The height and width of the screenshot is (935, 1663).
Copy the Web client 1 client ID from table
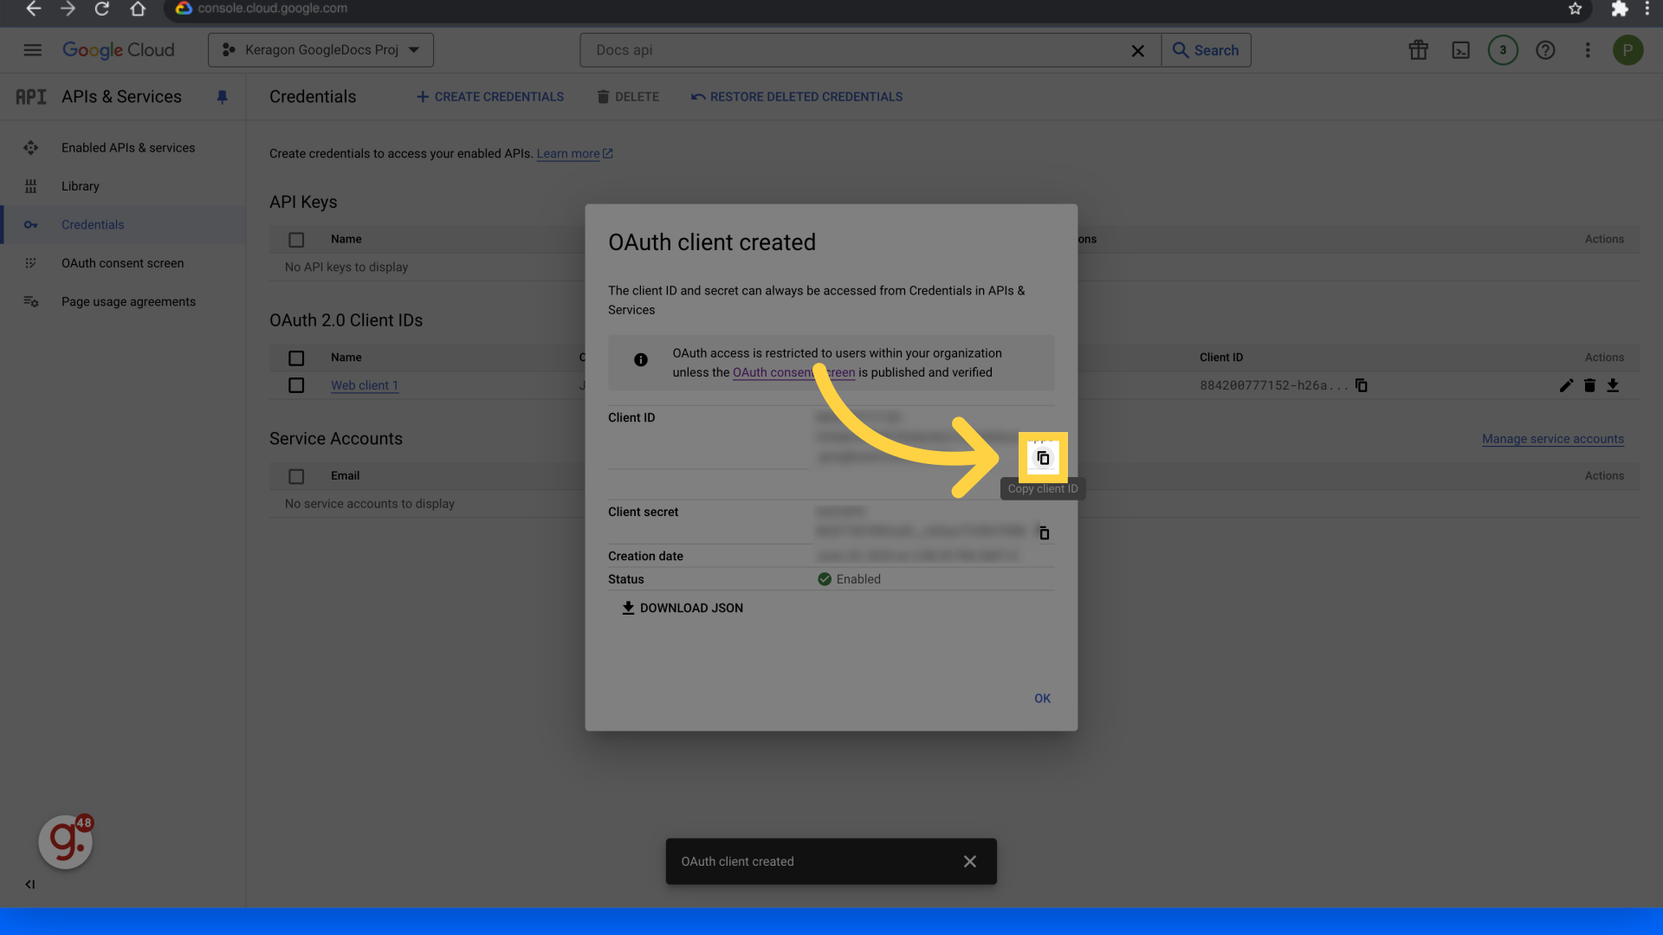click(x=1361, y=385)
